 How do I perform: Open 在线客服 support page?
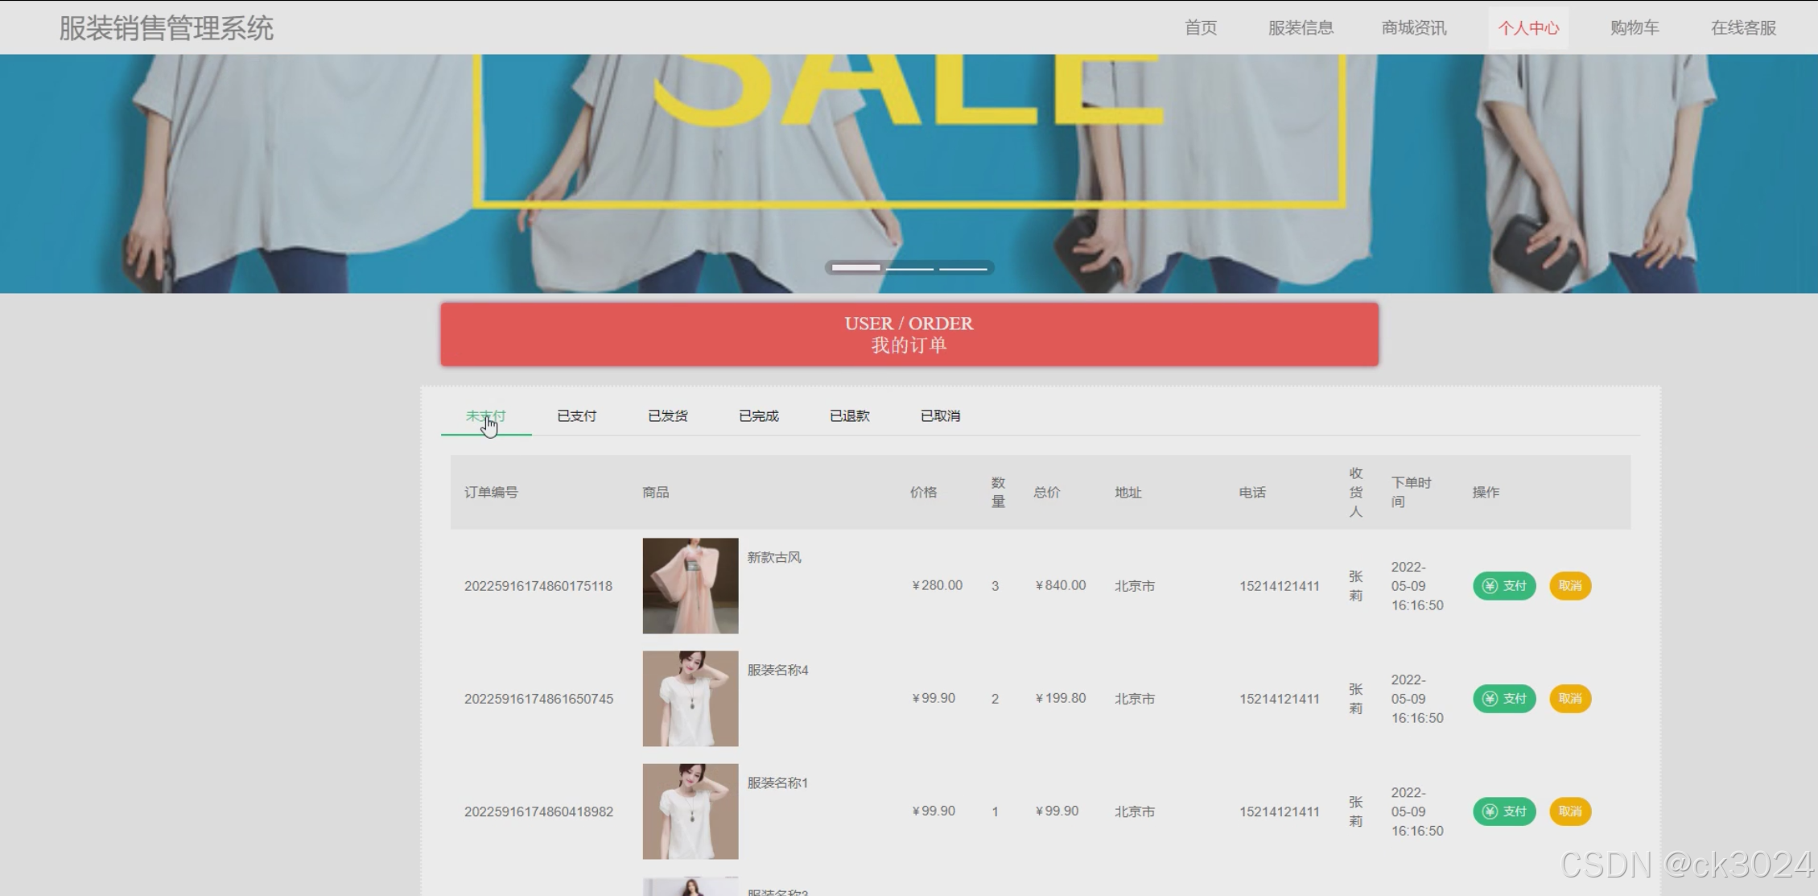1742,28
